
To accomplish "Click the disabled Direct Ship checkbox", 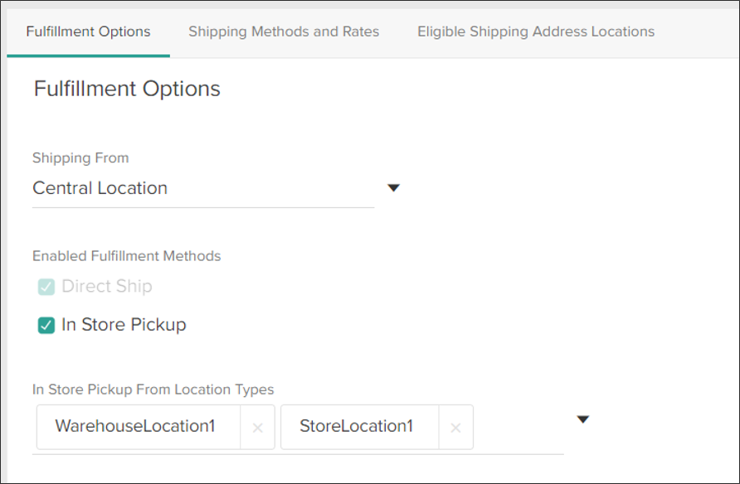I will point(46,286).
